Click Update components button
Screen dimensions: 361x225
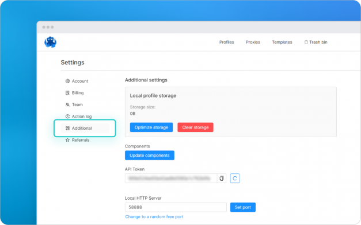click(x=150, y=156)
